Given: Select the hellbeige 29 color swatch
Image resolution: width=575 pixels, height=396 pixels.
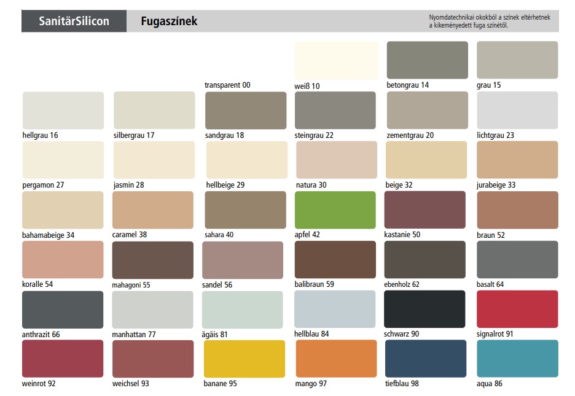Looking at the screenshot, I should (247, 160).
